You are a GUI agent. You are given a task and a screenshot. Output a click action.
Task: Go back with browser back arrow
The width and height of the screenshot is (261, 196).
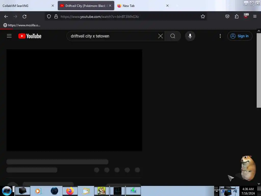[6, 17]
